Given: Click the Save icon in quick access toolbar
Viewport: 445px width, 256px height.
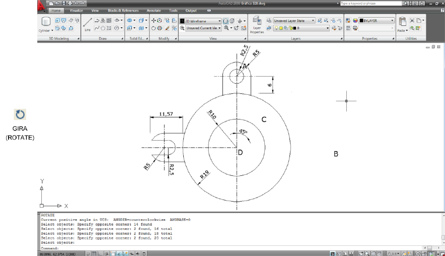Looking at the screenshot, I should 63,4.
